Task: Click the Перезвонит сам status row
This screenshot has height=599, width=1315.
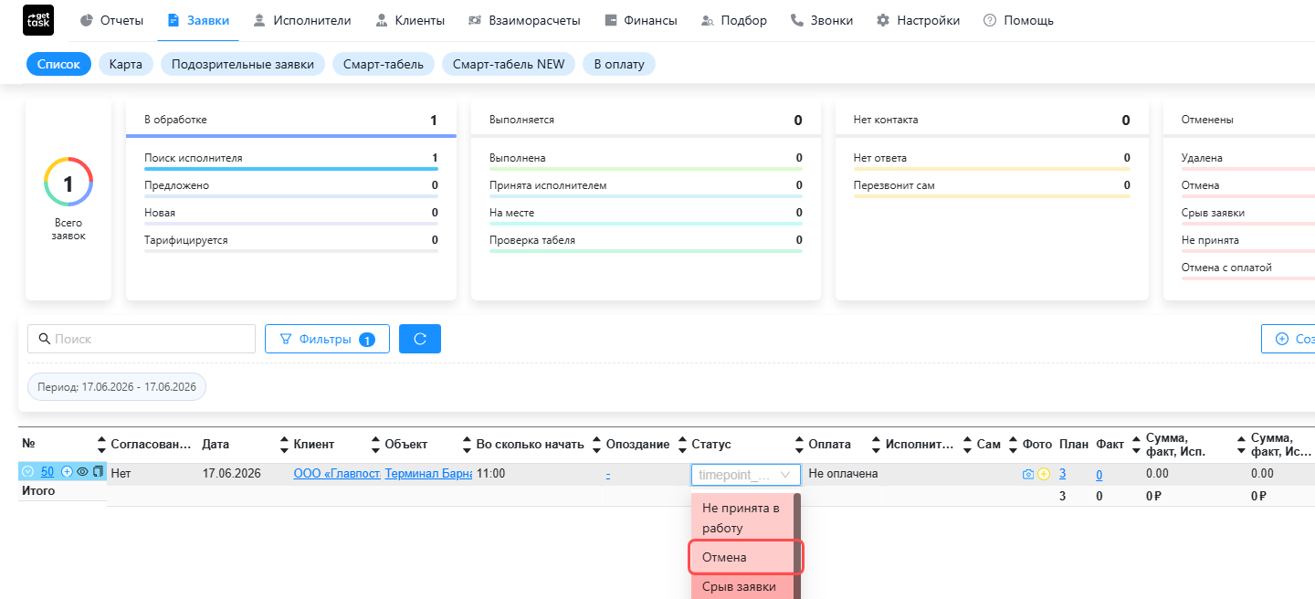Action: click(x=992, y=187)
